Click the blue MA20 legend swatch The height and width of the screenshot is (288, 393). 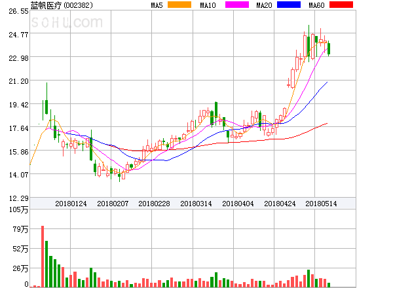click(x=289, y=5)
